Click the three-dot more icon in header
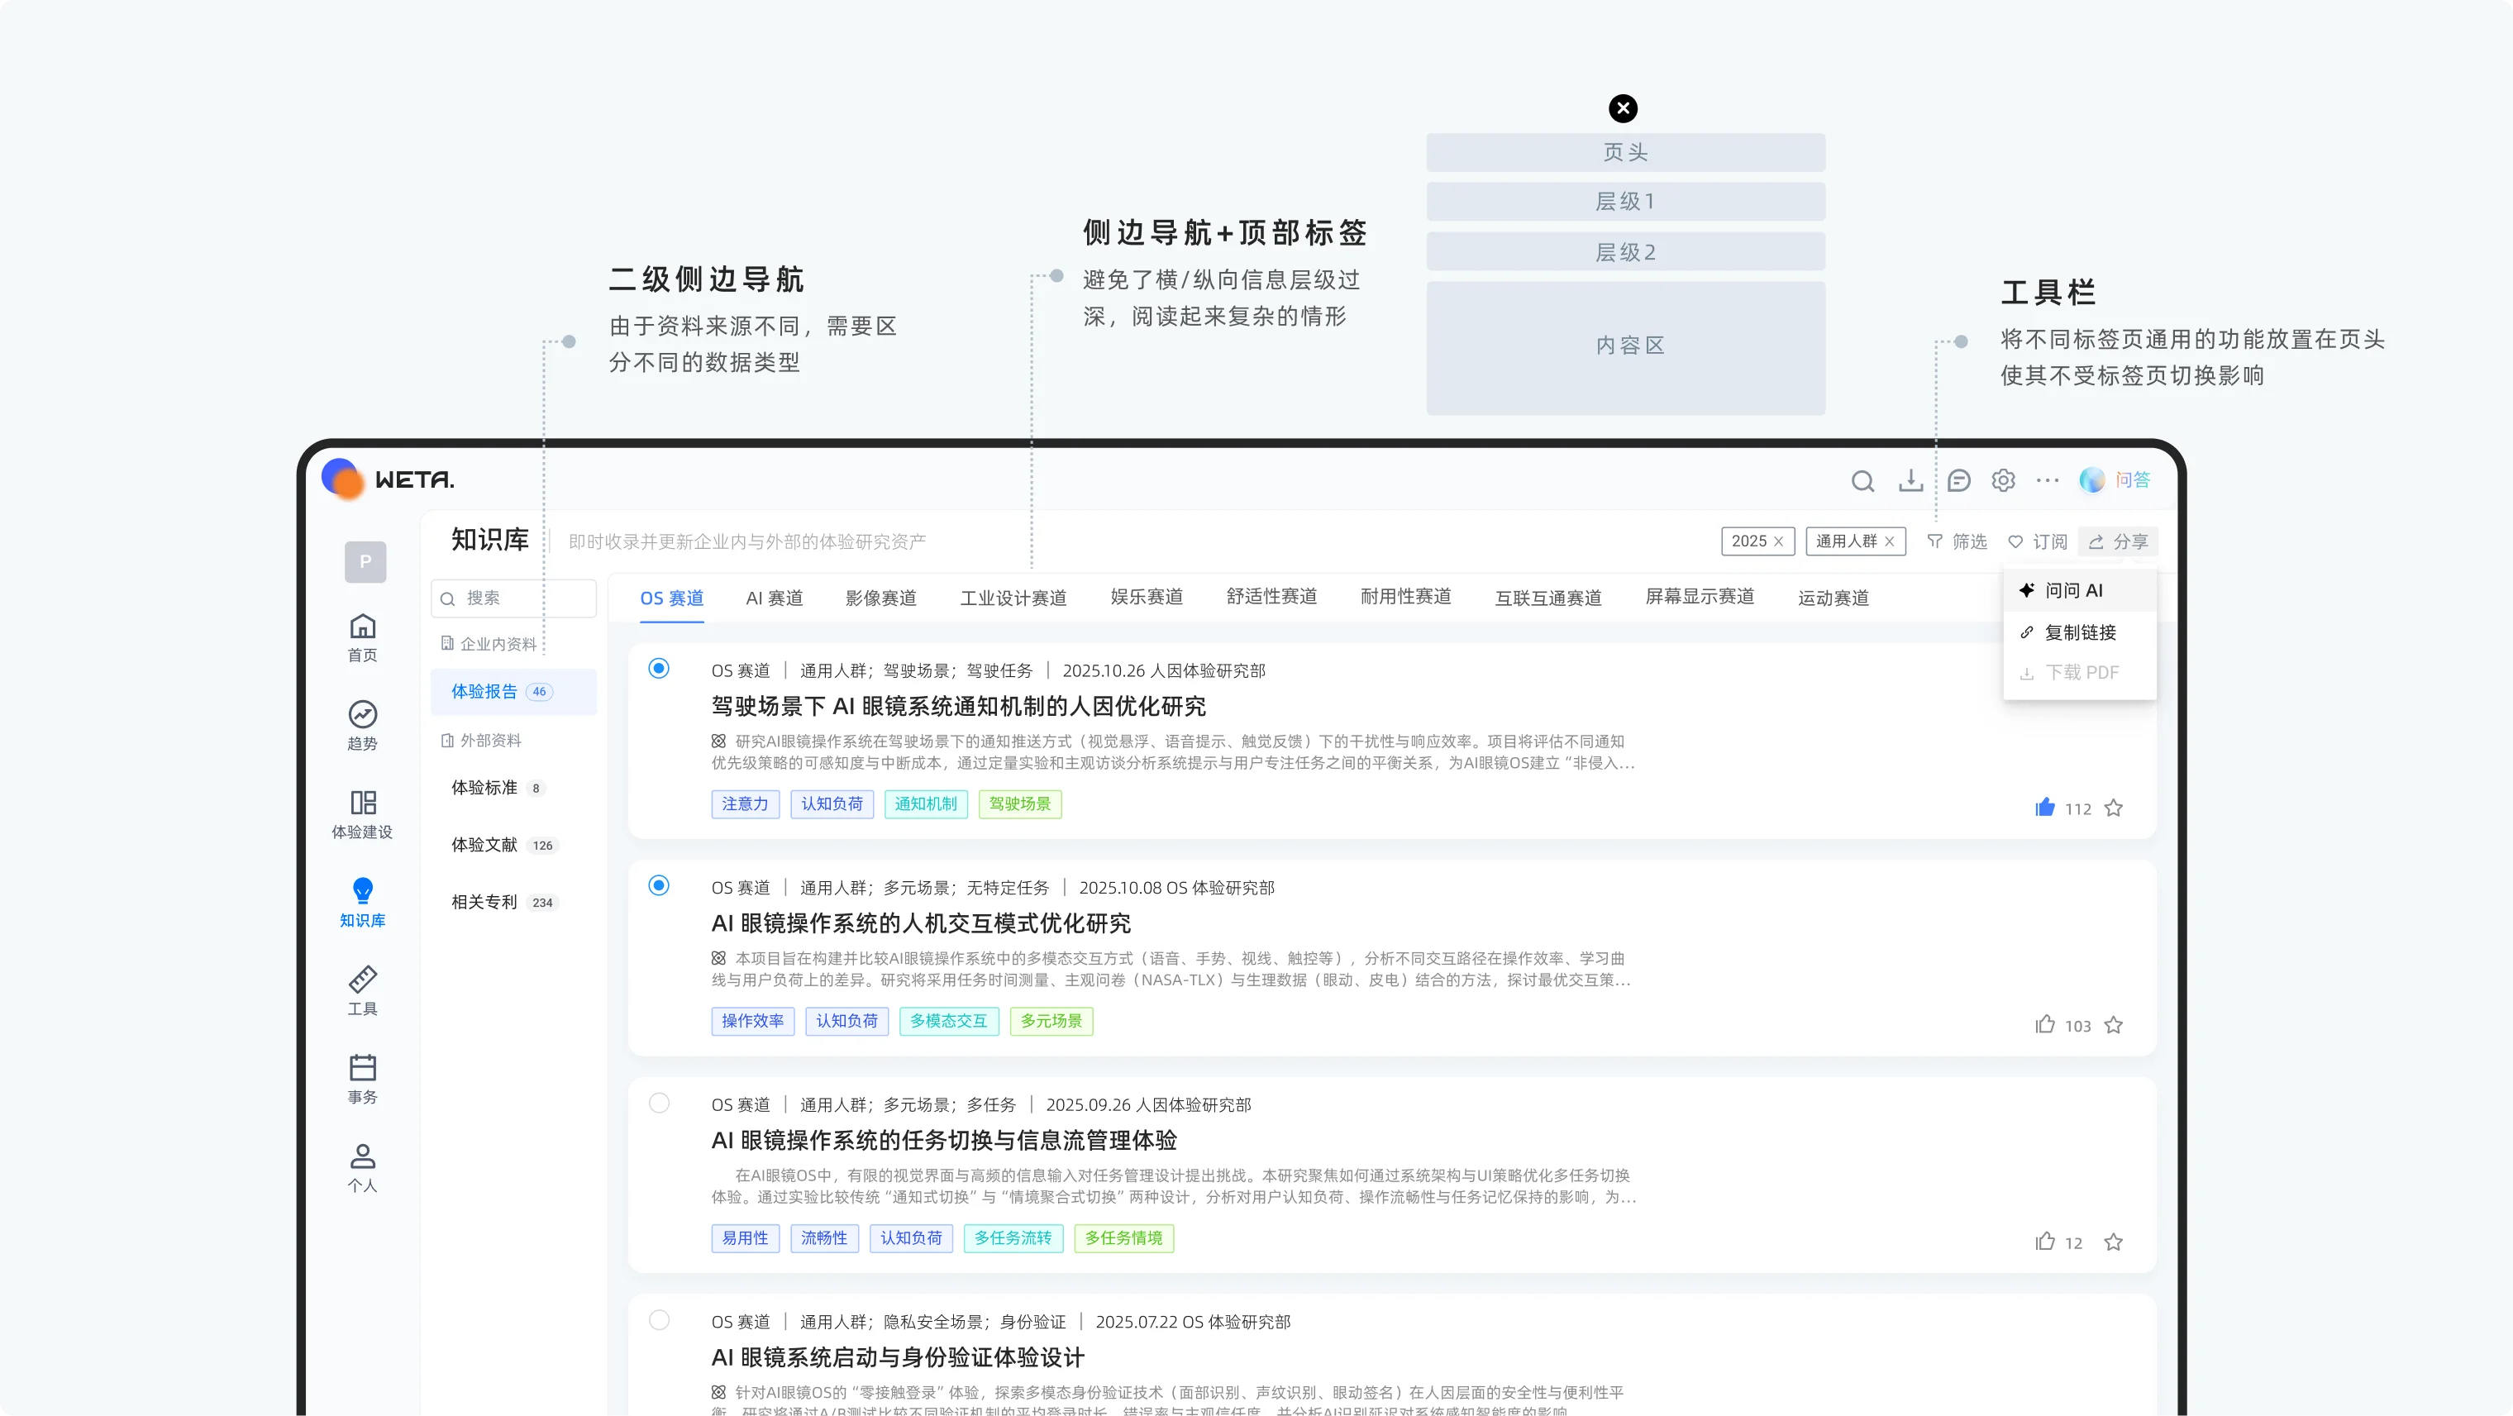 [2048, 481]
